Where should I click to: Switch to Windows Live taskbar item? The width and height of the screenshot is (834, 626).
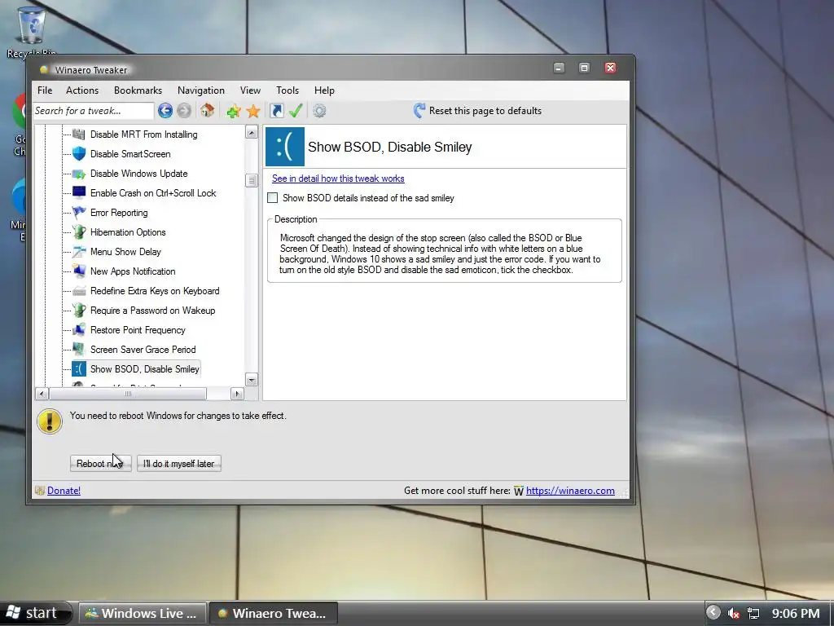tap(143, 613)
